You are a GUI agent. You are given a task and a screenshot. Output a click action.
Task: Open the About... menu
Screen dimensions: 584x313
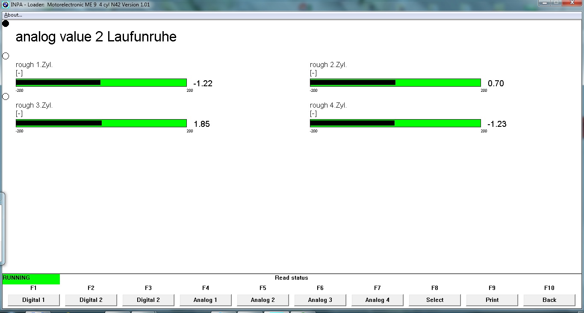tap(13, 15)
